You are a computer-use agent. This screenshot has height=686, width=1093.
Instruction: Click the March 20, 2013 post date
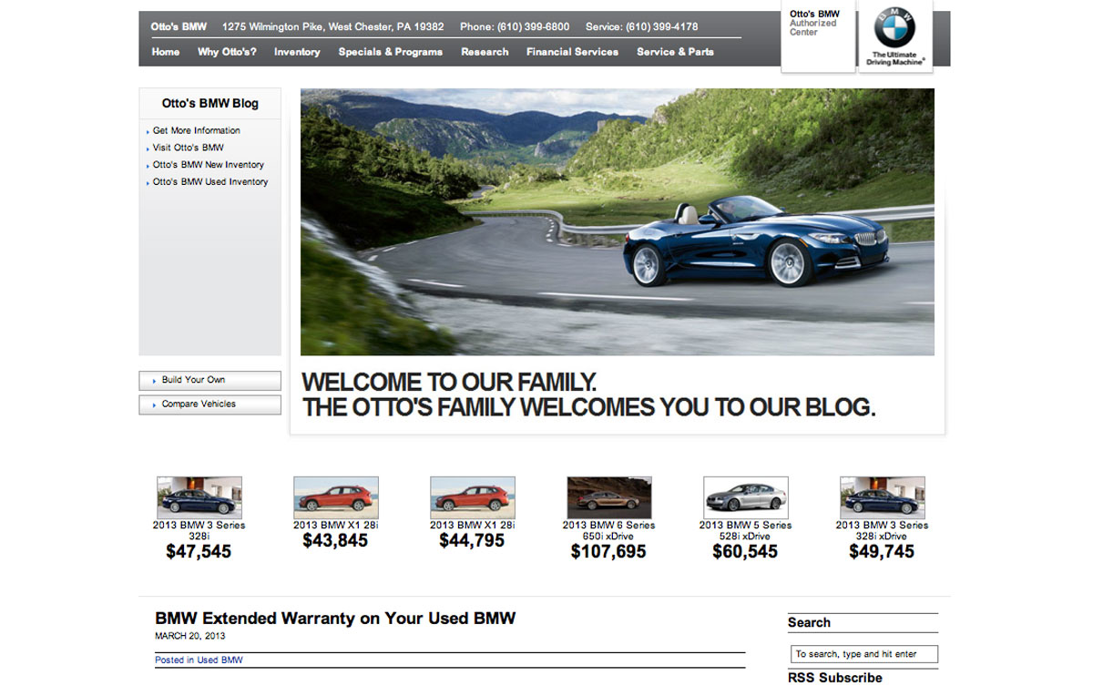pyautogui.click(x=190, y=636)
